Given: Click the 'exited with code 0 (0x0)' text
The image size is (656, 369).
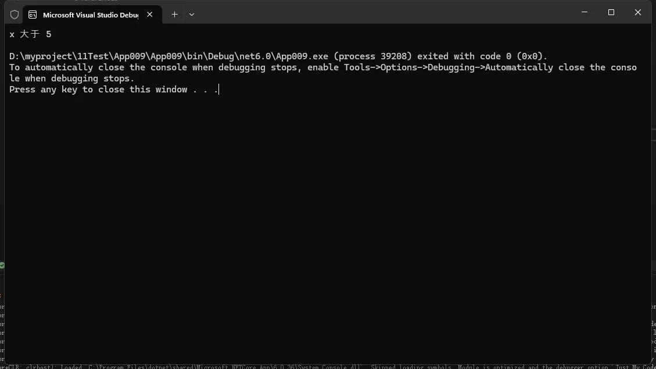Looking at the screenshot, I should click(x=482, y=56).
